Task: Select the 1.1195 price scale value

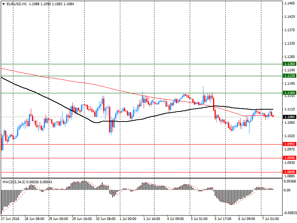Action: pyautogui.click(x=290, y=83)
